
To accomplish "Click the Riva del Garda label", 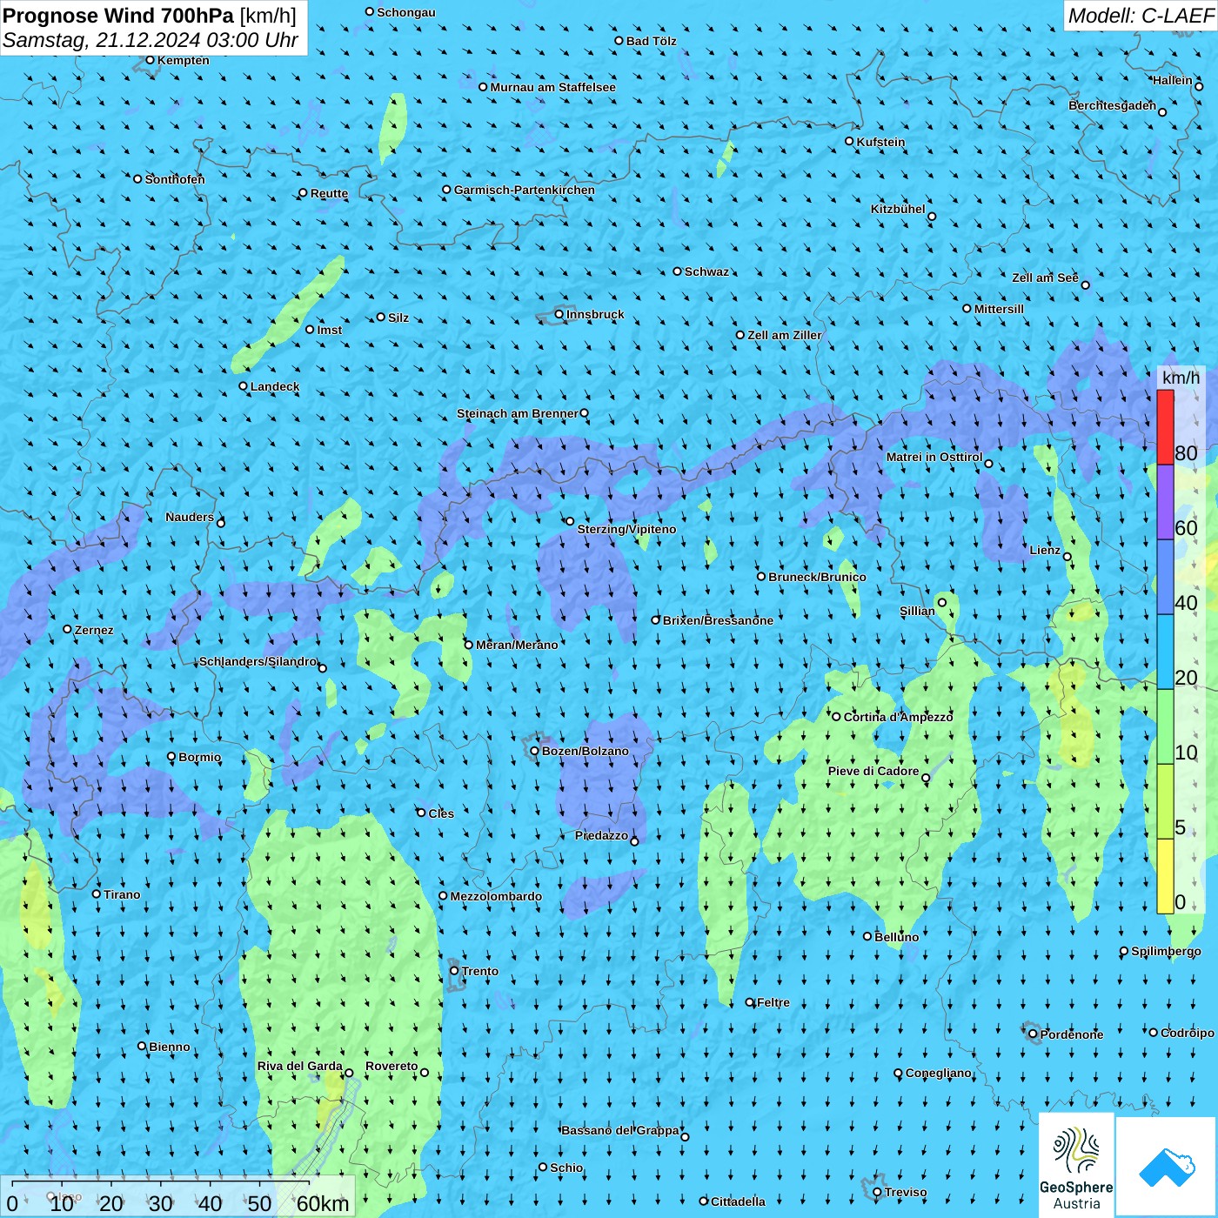I will click(299, 1066).
